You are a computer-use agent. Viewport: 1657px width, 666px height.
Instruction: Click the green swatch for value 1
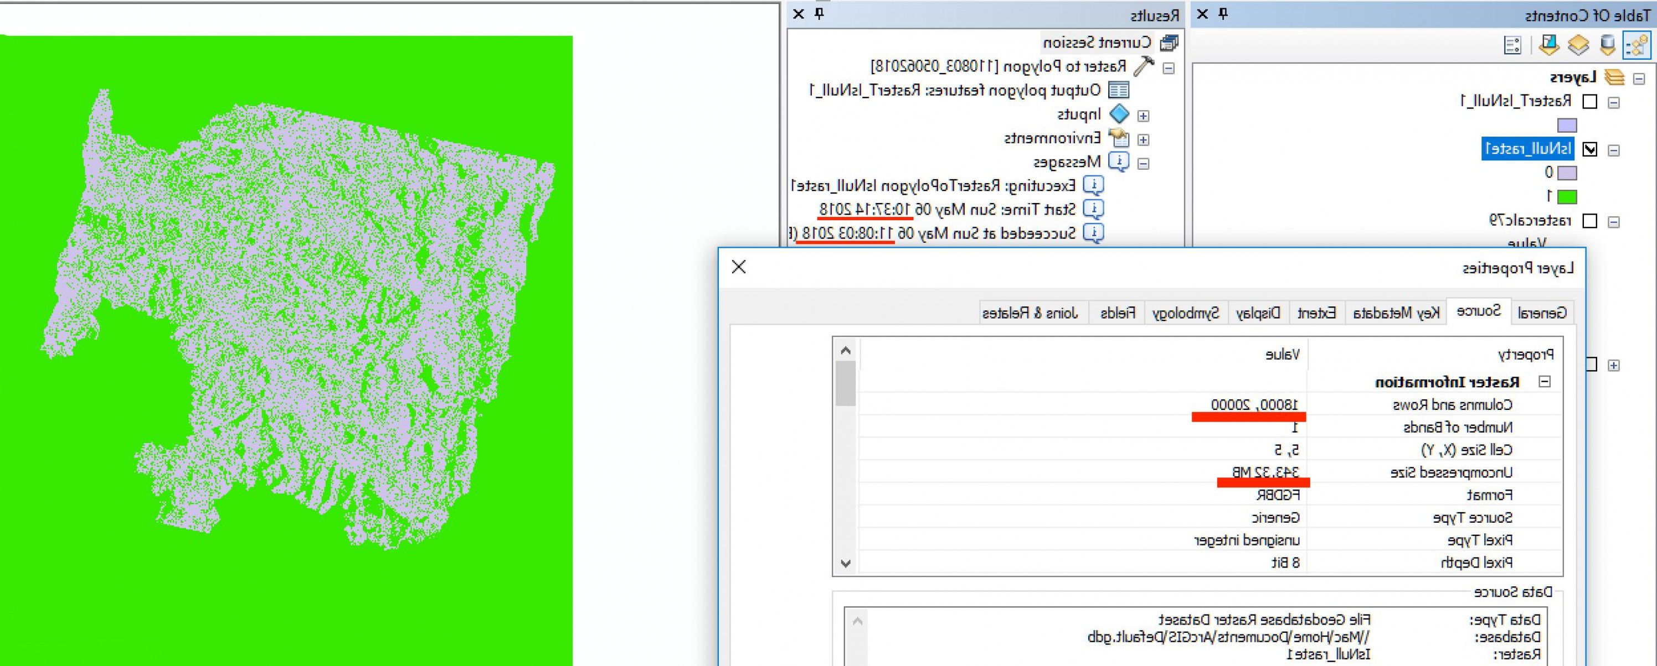tap(1567, 196)
